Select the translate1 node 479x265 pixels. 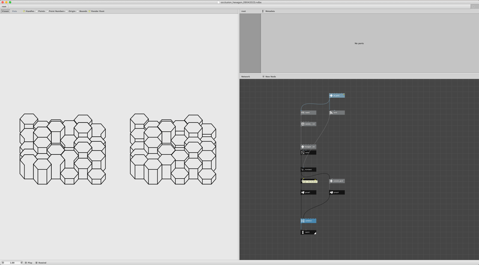pos(308,170)
